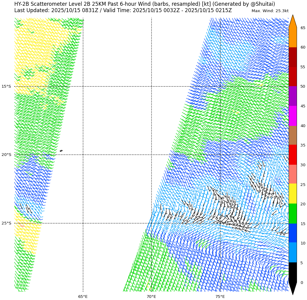Click the 65°E longitude label

click(83, 296)
